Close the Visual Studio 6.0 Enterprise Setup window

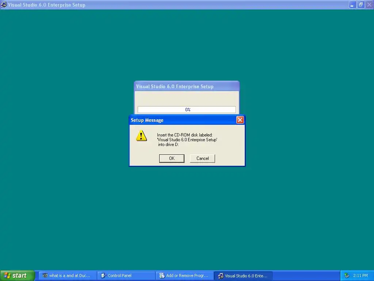369,5
